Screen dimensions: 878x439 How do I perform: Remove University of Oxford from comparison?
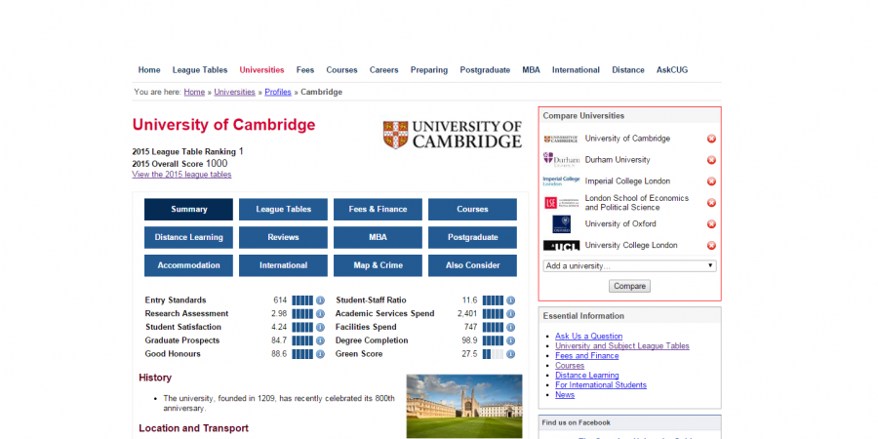click(x=711, y=224)
